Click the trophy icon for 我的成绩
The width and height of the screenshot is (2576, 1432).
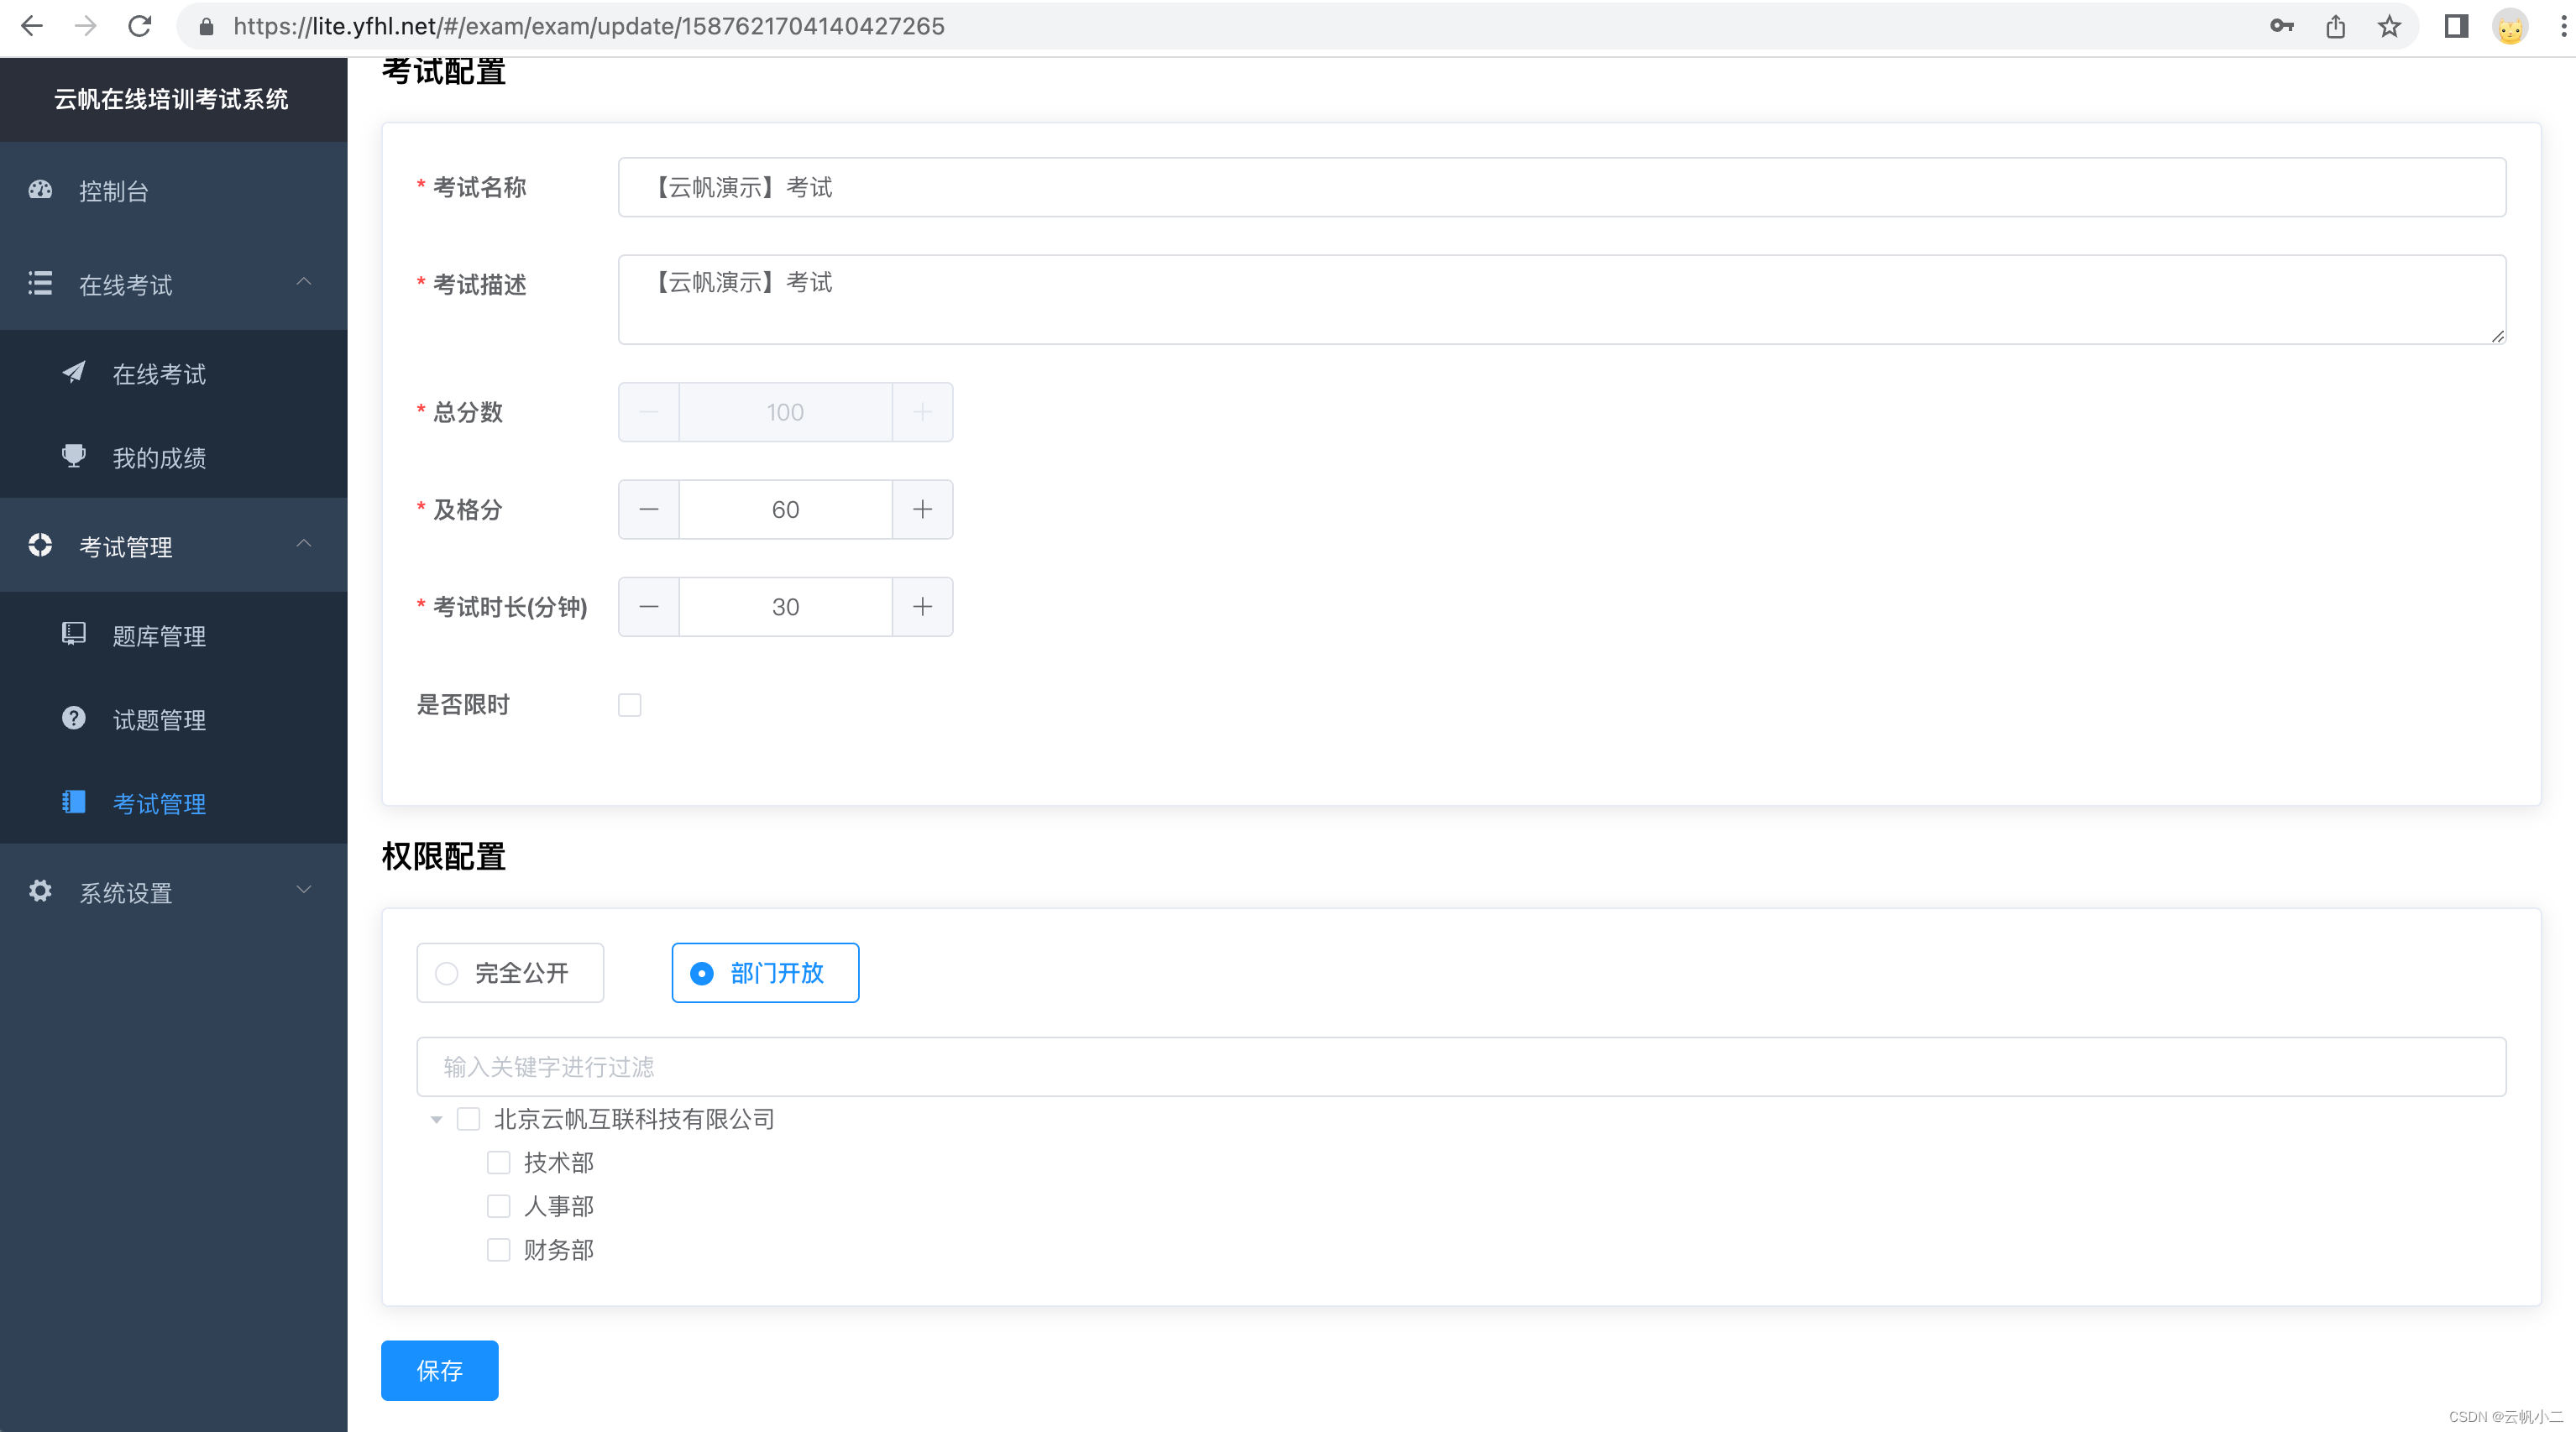click(74, 457)
